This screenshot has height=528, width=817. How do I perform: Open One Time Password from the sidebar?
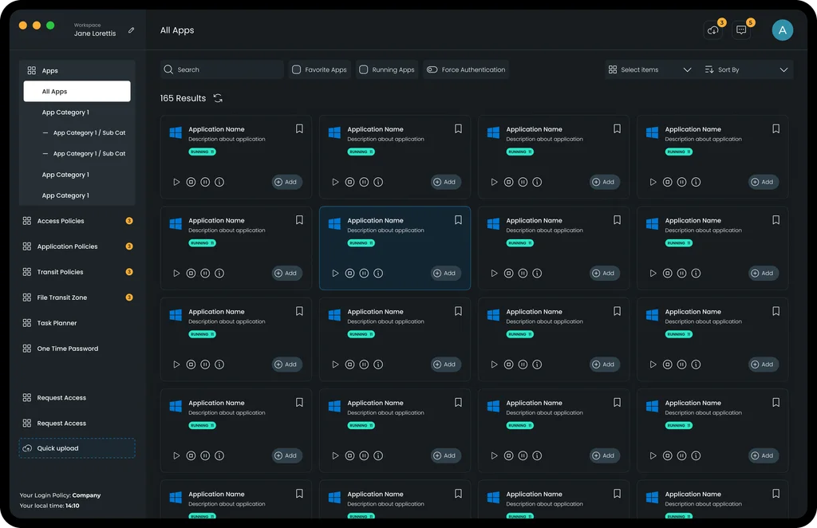[x=77, y=349]
